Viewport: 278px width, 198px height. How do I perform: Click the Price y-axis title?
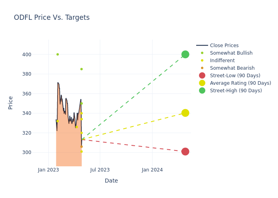[x=11, y=103]
